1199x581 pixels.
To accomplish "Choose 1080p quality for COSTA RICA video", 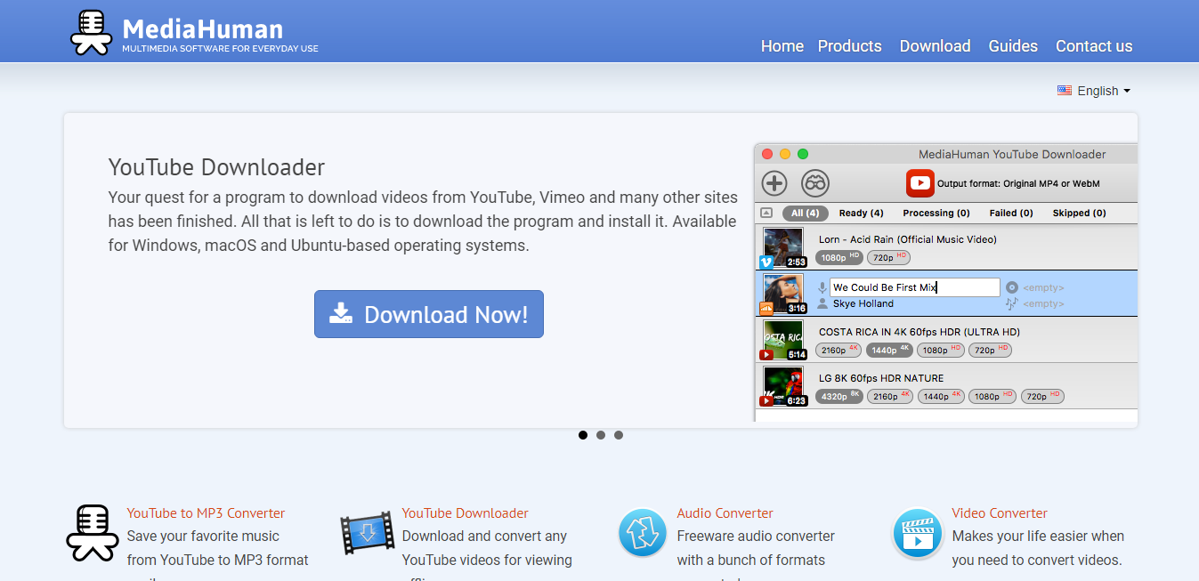I will tap(941, 351).
